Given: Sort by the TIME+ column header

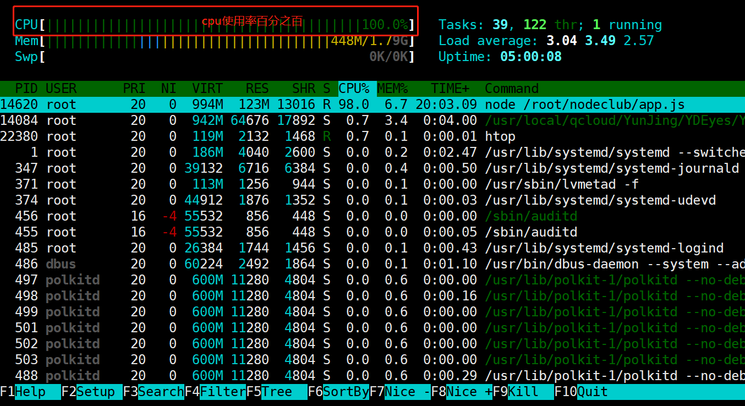Looking at the screenshot, I should click(450, 89).
